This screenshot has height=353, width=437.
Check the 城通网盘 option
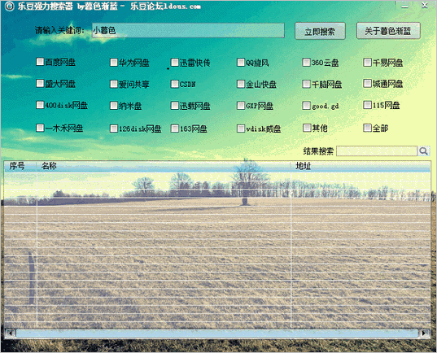pos(367,83)
